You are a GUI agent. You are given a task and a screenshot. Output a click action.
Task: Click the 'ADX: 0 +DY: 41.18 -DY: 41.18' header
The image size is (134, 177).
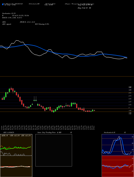pyautogui.click(x=16, y=136)
